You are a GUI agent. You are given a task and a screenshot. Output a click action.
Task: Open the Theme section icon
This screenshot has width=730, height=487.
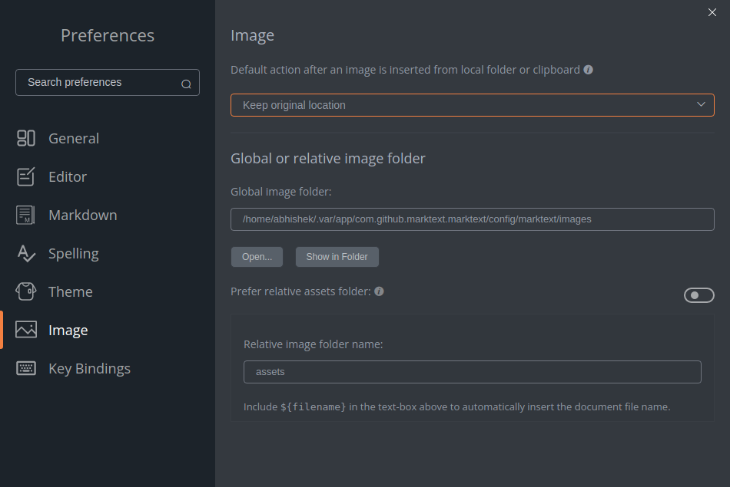pyautogui.click(x=25, y=291)
